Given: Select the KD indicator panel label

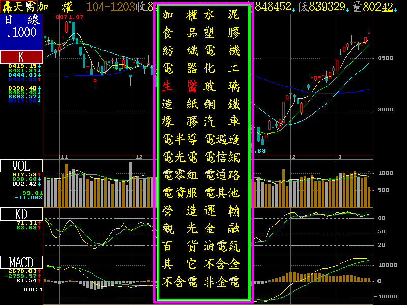Looking at the screenshot, I should click(21, 214).
